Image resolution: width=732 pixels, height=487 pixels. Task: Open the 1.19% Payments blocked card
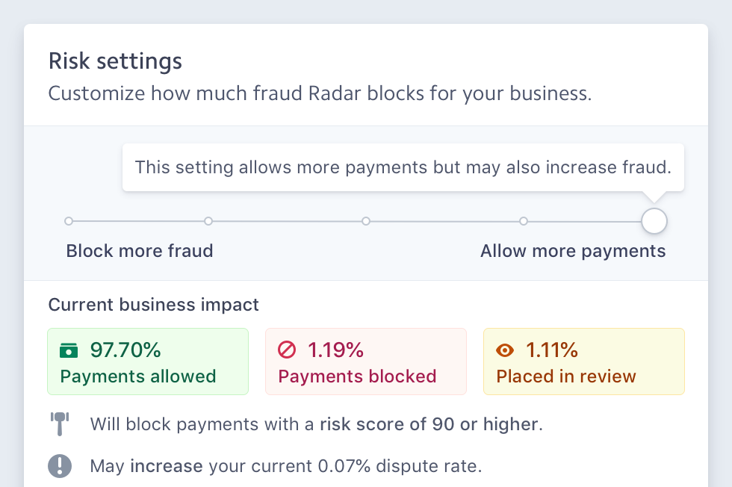366,362
